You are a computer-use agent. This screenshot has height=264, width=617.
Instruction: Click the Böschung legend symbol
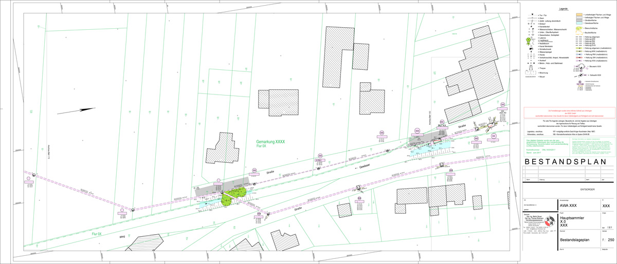click(x=531, y=72)
